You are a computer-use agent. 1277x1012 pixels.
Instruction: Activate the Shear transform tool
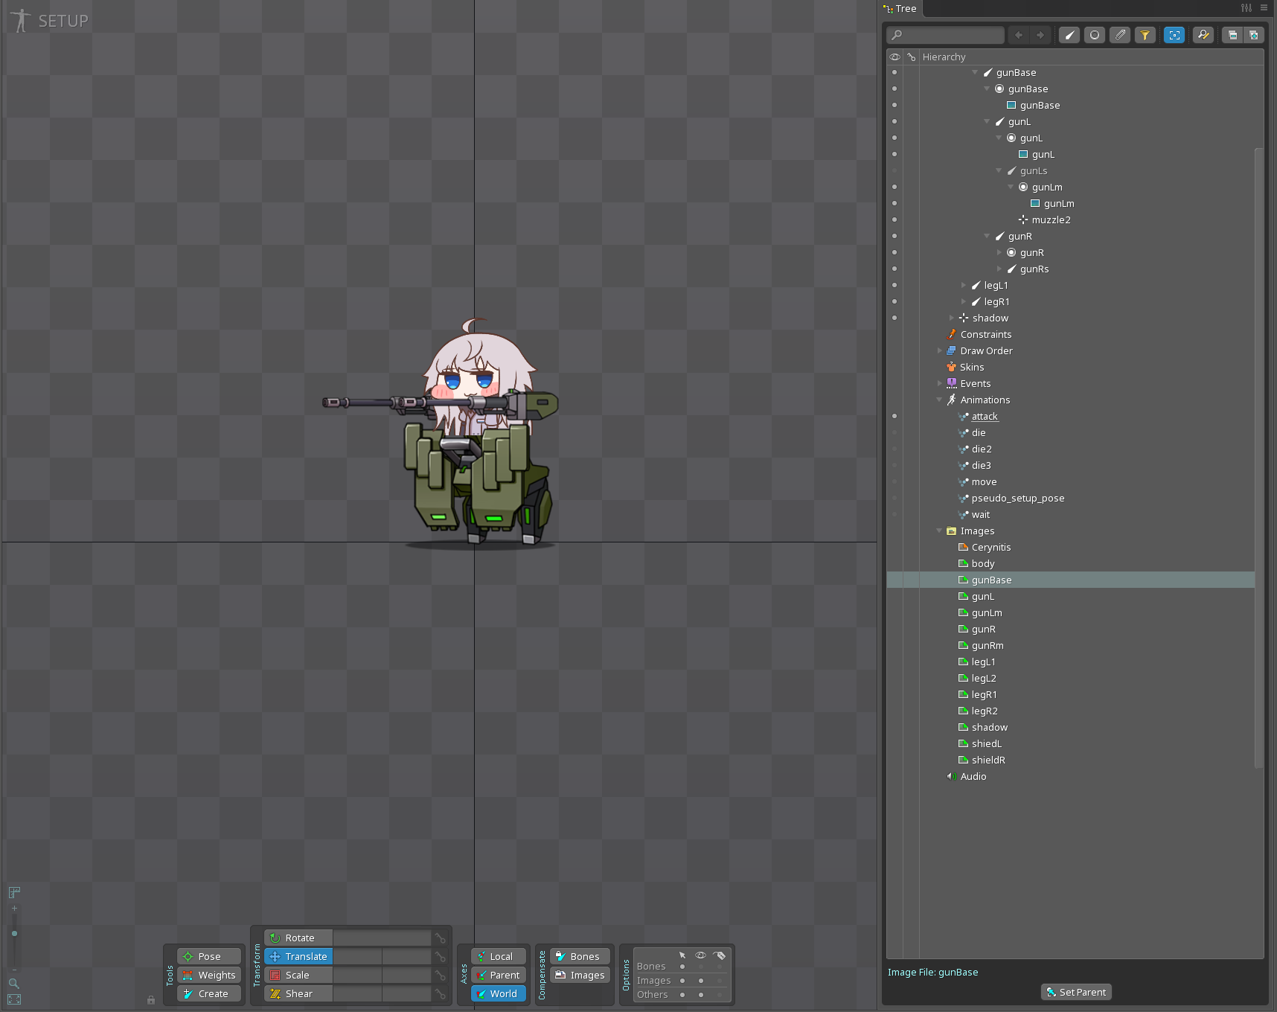(298, 993)
